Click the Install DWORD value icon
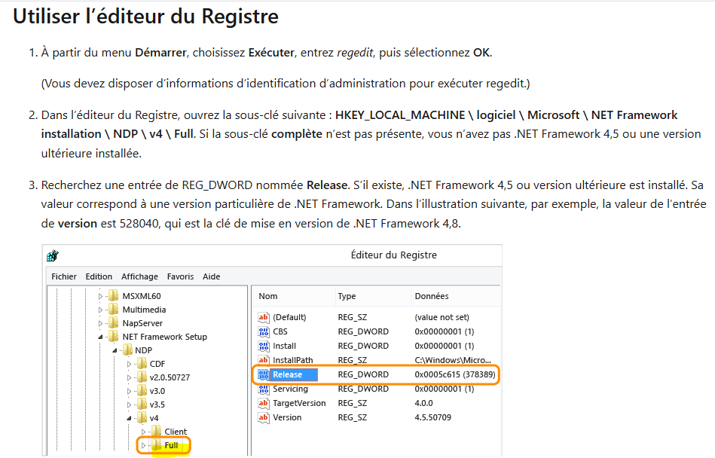This screenshot has height=458, width=715. 264,346
